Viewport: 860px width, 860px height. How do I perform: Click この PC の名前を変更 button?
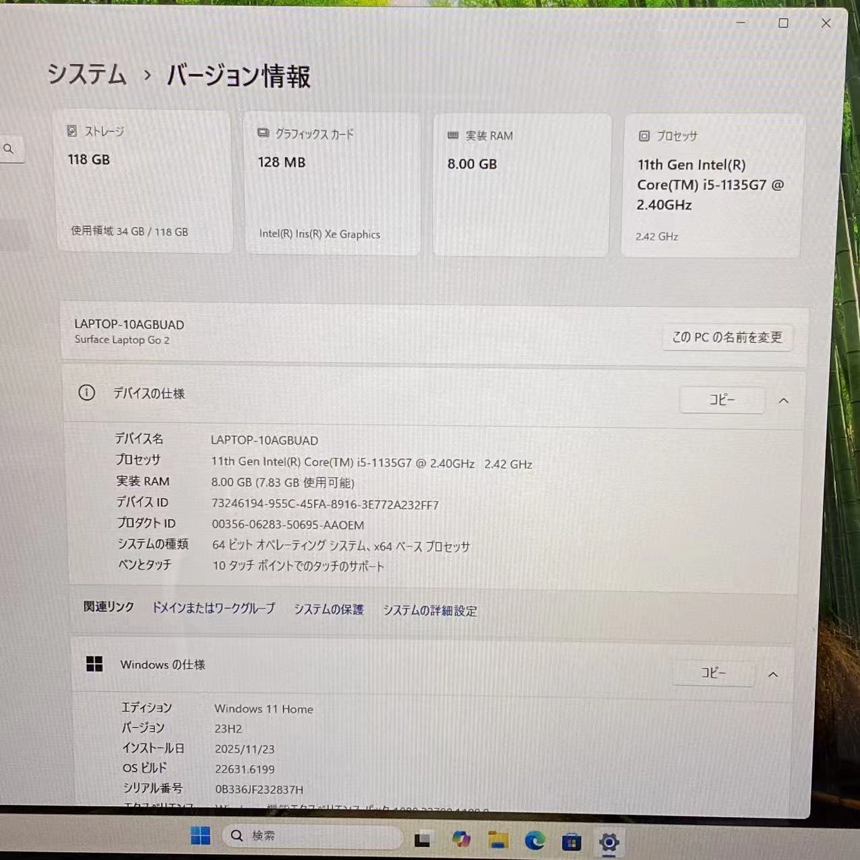727,338
